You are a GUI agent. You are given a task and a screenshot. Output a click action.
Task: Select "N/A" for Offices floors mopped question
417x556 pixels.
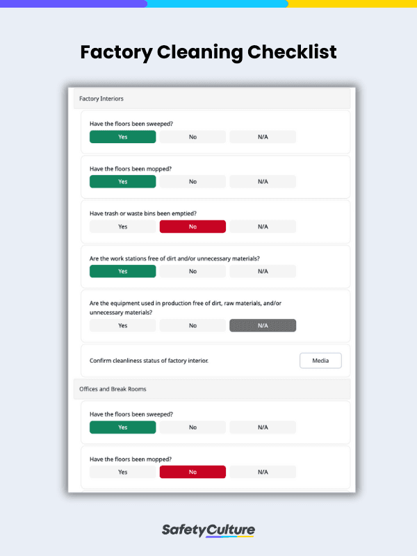(x=263, y=471)
